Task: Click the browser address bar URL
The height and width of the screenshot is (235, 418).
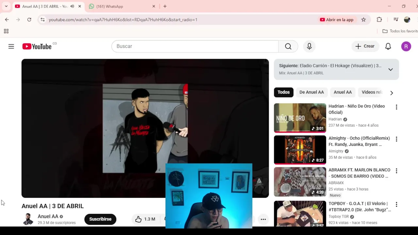Action: [x=123, y=20]
